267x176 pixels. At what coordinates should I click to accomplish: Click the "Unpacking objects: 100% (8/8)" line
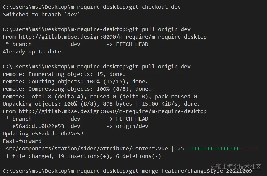tap(101, 104)
